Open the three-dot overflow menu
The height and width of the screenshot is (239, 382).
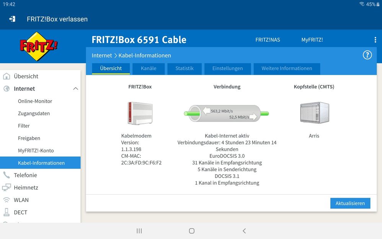pyautogui.click(x=375, y=40)
